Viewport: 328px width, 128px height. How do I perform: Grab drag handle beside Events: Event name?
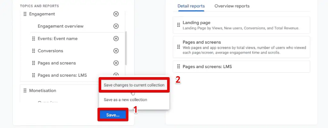[x=33, y=39]
